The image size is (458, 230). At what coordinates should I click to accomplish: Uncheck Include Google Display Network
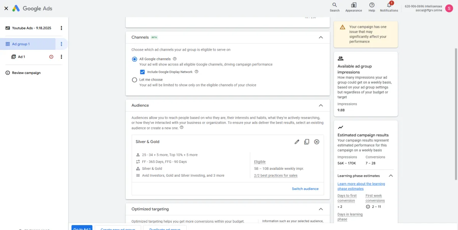(142, 72)
